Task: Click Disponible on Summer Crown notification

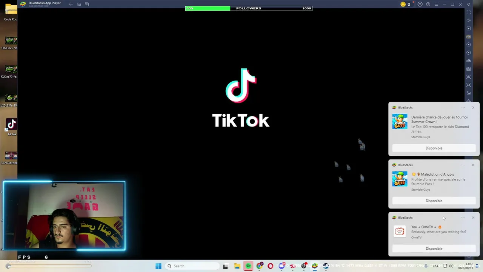Action: [434, 148]
